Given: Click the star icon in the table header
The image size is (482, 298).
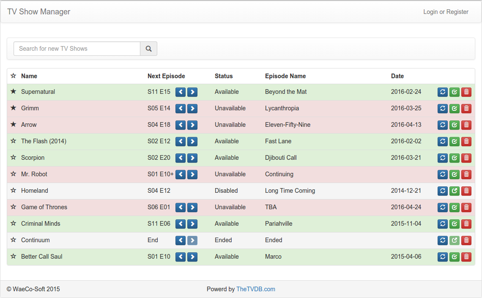Looking at the screenshot, I should [x=13, y=76].
